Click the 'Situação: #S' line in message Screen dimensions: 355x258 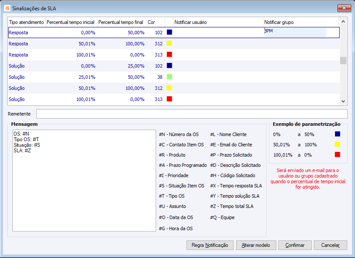tap(27, 145)
